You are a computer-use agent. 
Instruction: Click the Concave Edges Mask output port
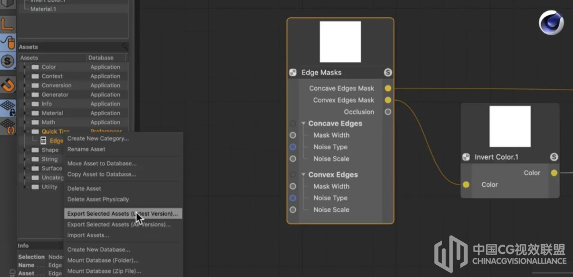click(388, 88)
